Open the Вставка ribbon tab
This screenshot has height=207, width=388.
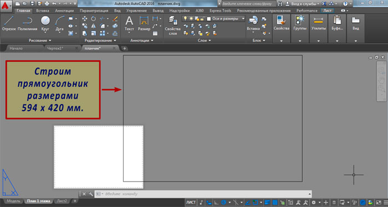click(43, 11)
